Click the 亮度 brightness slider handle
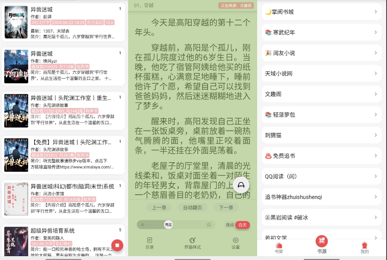Screen dimensions: 387x260 168,225
